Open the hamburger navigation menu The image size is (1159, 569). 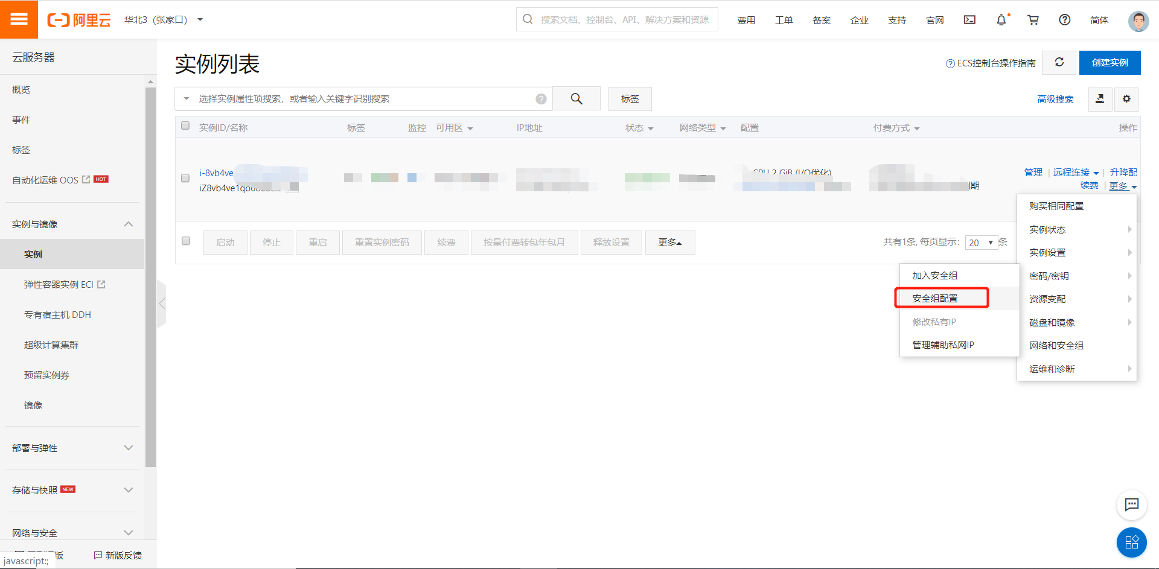point(19,19)
